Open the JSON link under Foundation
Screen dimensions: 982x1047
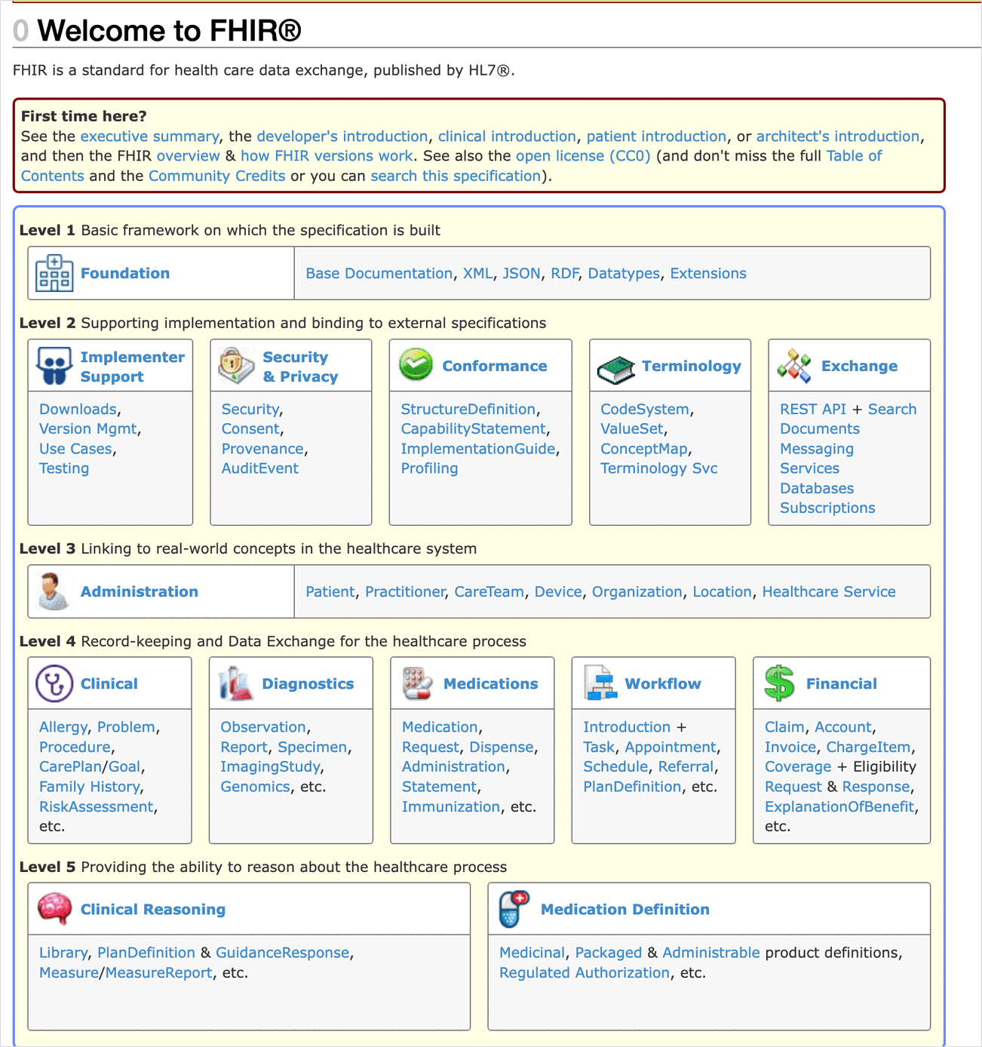click(x=522, y=273)
